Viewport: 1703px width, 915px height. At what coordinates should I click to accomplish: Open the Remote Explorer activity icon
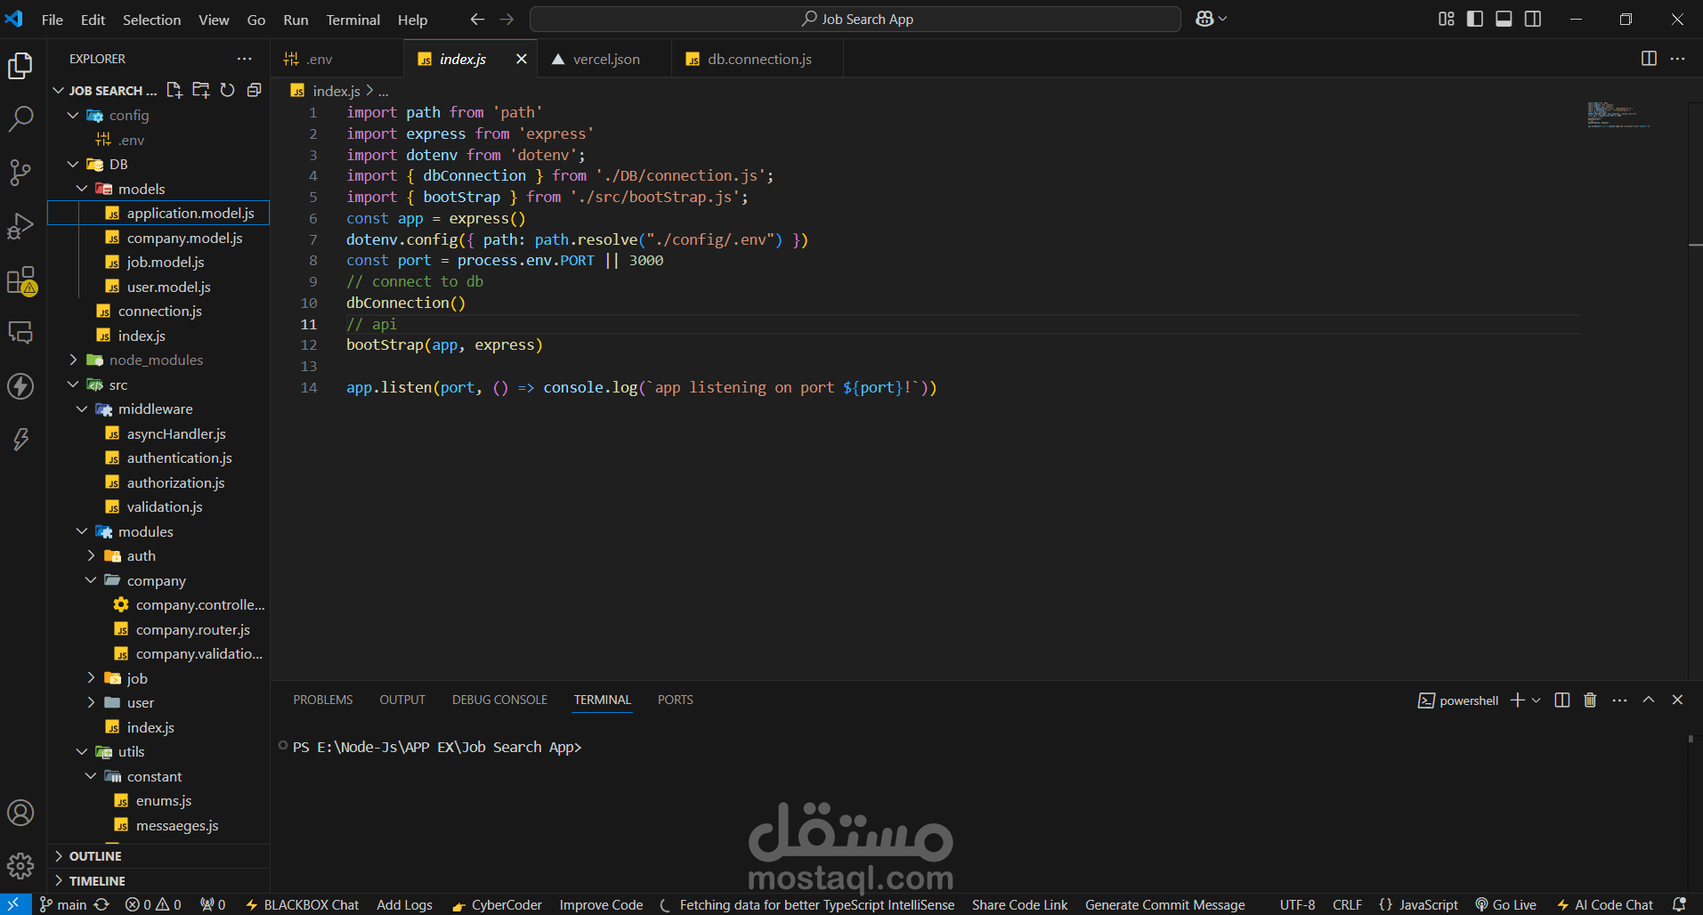(20, 333)
